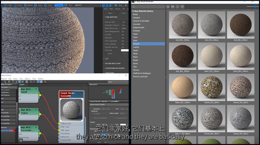The height and width of the screenshot is (145, 260).
Task: Click the Refresh icon in frame buffer
Action: pos(25,5)
